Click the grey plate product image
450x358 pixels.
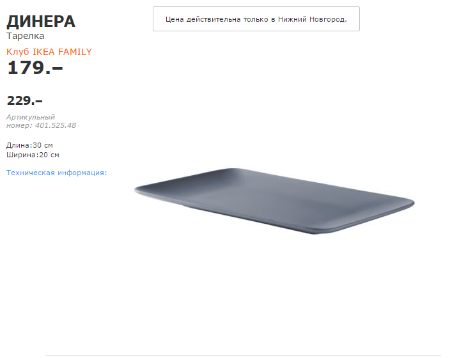[x=274, y=200]
